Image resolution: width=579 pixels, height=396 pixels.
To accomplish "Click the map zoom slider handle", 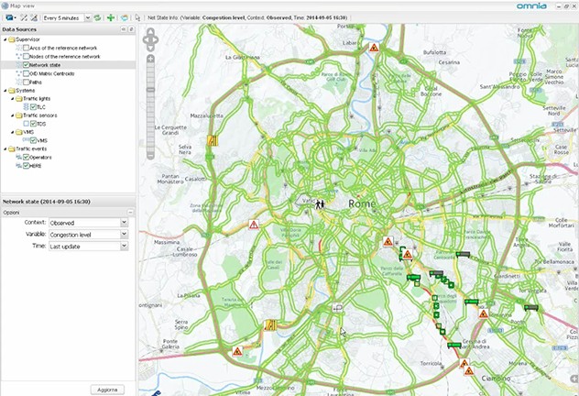I will click(150, 90).
